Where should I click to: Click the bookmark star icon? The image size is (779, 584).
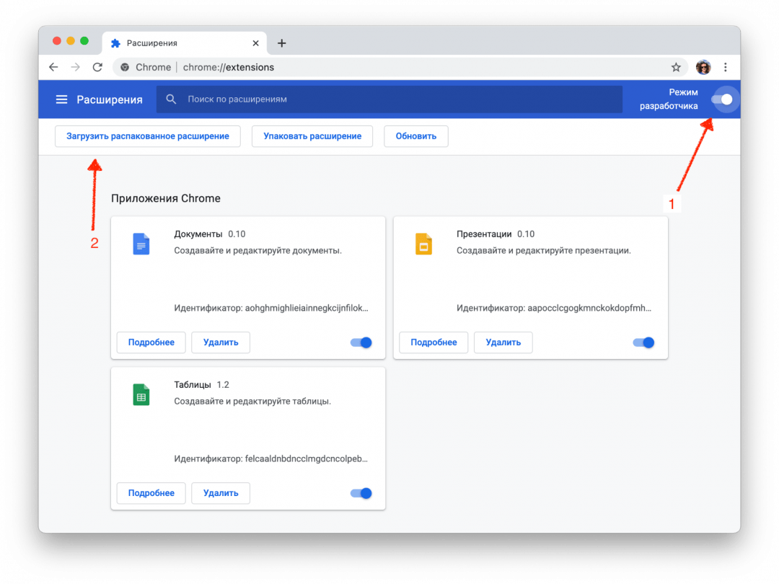tap(676, 67)
